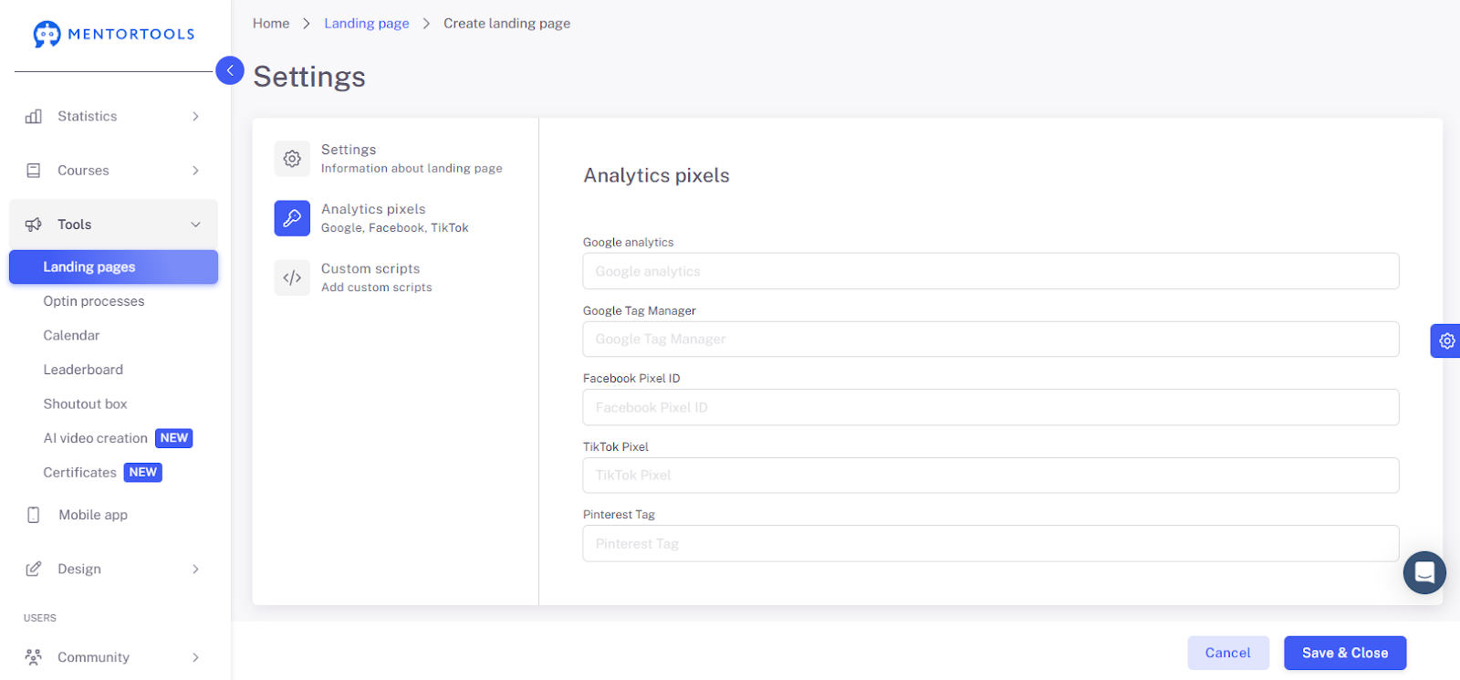Click the Analytics pixels heading
The height and width of the screenshot is (680, 1460).
click(x=656, y=175)
